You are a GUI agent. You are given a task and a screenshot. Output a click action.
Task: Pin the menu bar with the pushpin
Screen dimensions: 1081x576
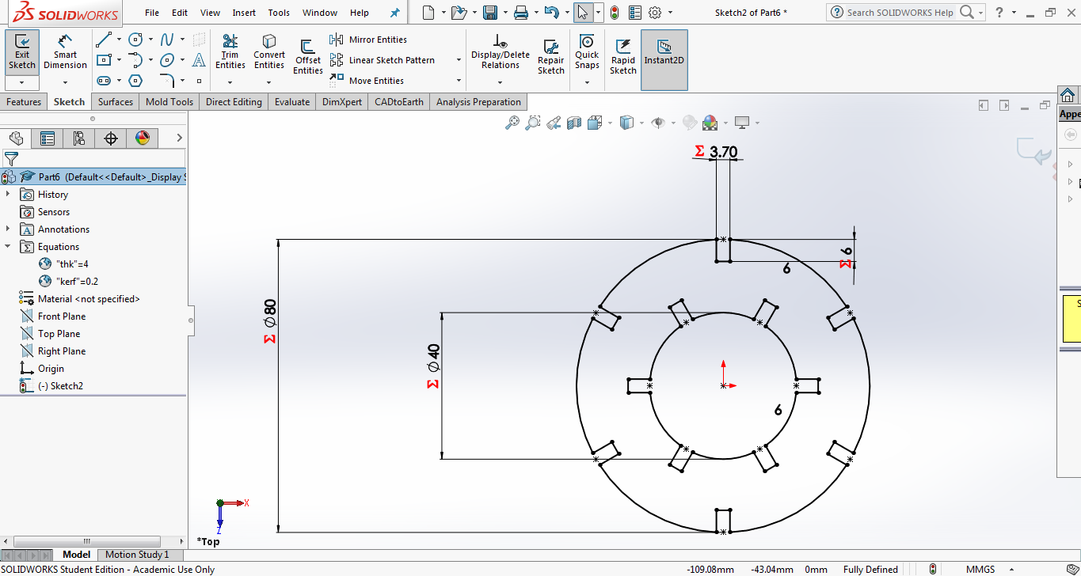tap(395, 13)
